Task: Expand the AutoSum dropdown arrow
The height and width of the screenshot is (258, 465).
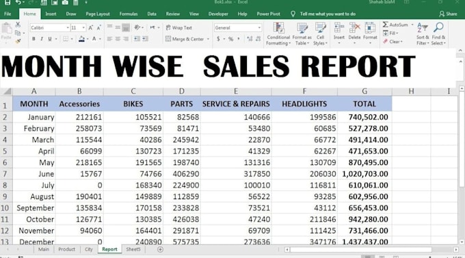Action: 412,25
